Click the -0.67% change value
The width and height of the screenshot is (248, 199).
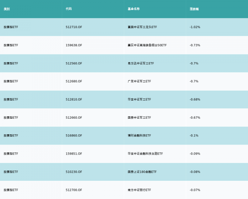(195, 118)
